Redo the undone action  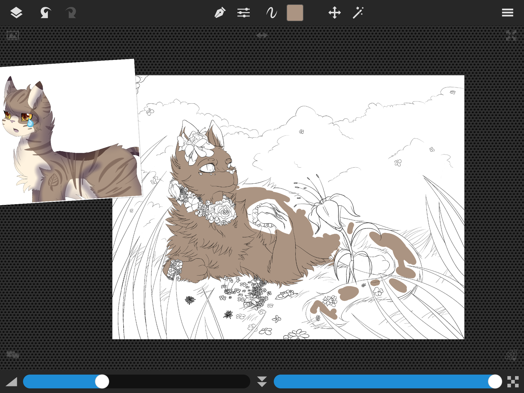point(71,13)
